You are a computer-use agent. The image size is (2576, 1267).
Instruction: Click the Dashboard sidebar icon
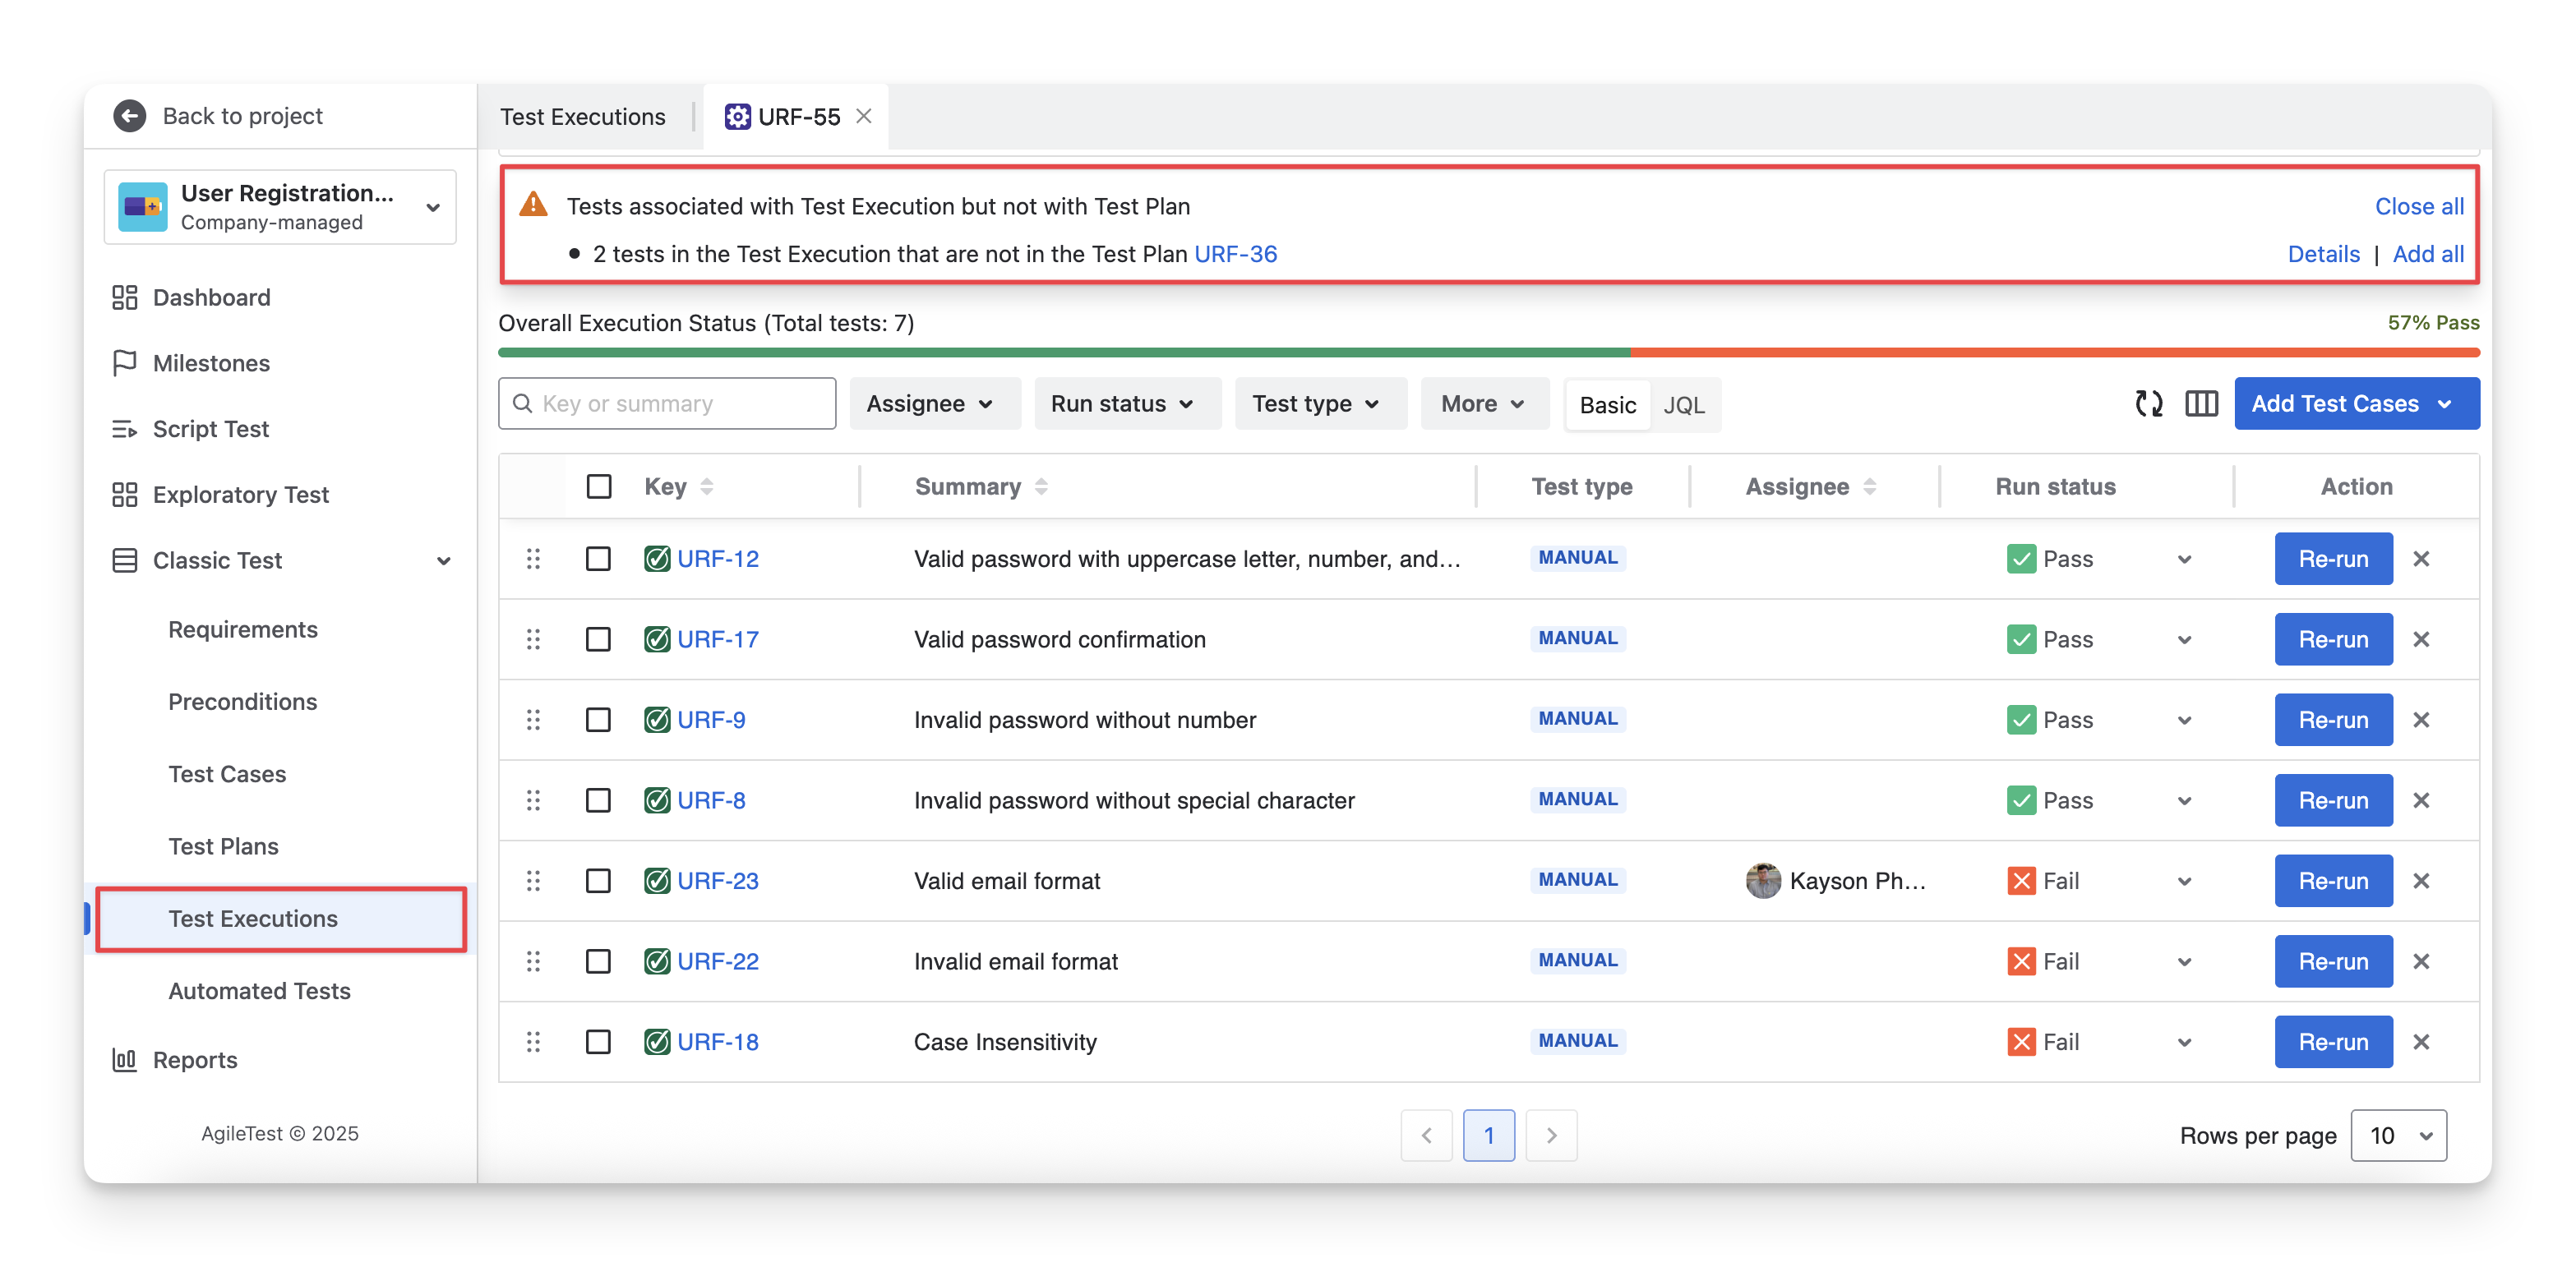point(124,298)
